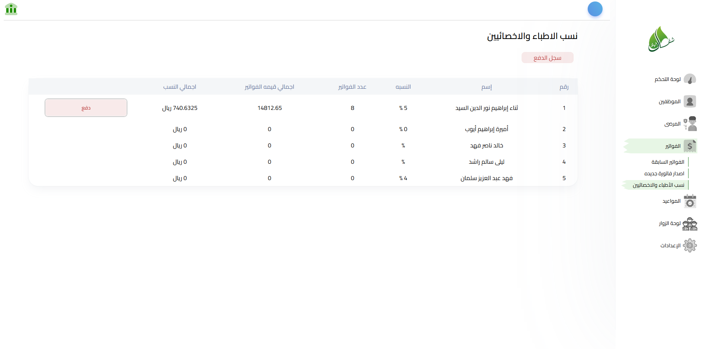Select the الموظفين employees icon
704x349 pixels.
click(x=690, y=101)
